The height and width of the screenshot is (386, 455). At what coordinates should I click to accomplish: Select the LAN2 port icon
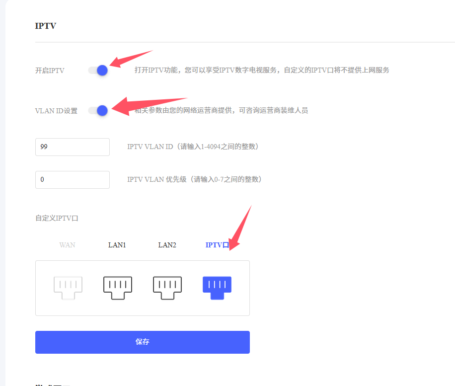click(167, 288)
